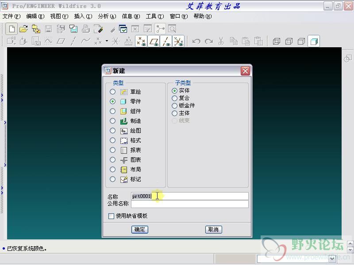Viewport: 354px width, 265px height.
Task: Select 图表 type radio button
Action: point(112,160)
